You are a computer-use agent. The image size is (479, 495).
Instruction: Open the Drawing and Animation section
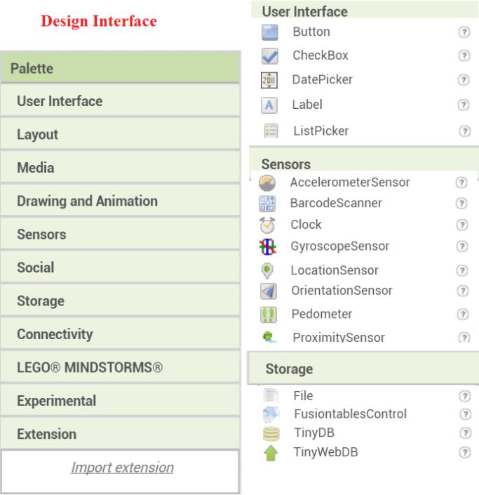click(120, 202)
